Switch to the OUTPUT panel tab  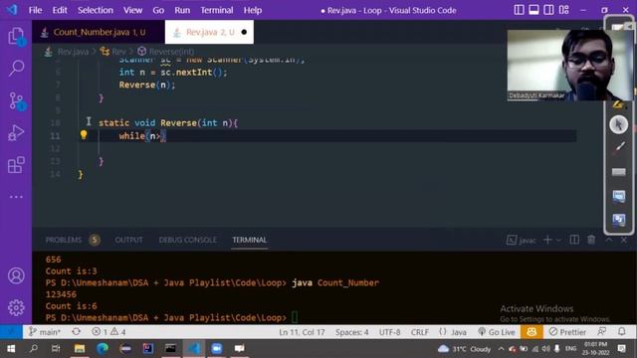point(128,240)
